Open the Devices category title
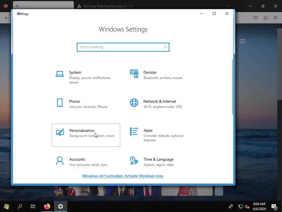The height and width of the screenshot is (212, 282). [150, 73]
